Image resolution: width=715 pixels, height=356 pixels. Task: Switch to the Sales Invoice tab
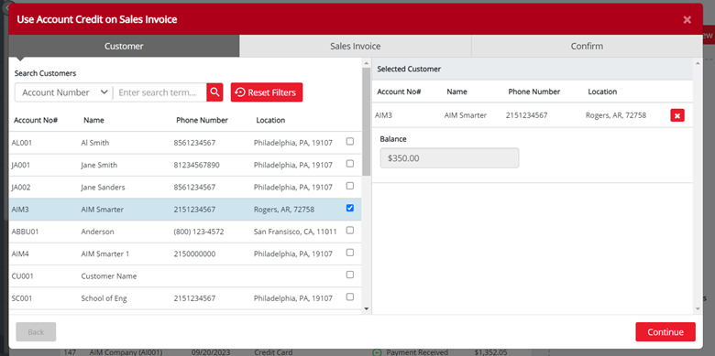[x=356, y=46]
